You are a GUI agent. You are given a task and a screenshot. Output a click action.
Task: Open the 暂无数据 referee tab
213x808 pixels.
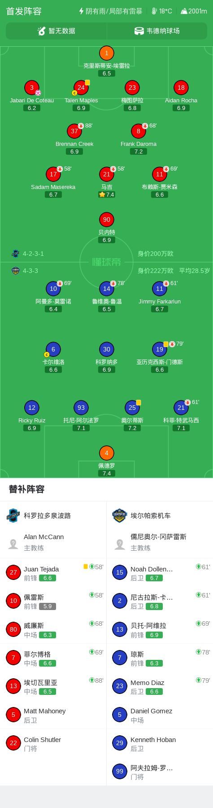tap(57, 31)
